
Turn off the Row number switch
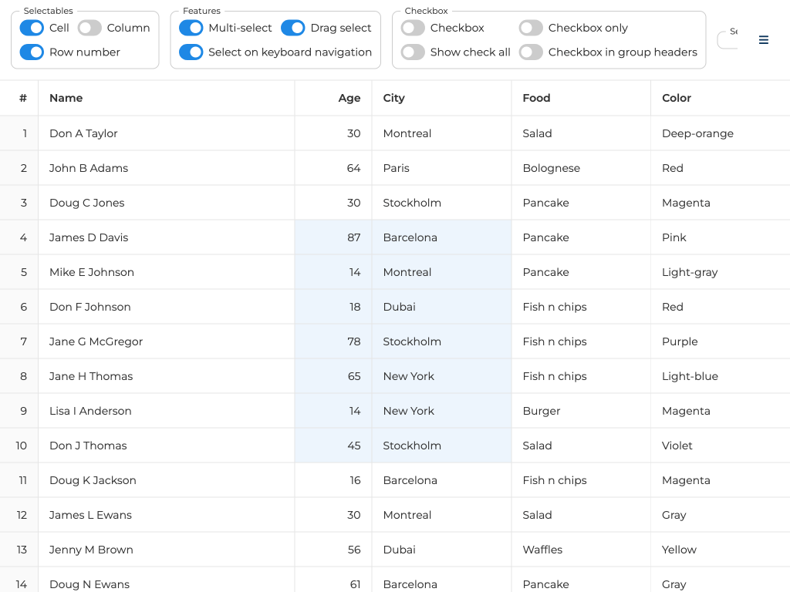(x=32, y=52)
